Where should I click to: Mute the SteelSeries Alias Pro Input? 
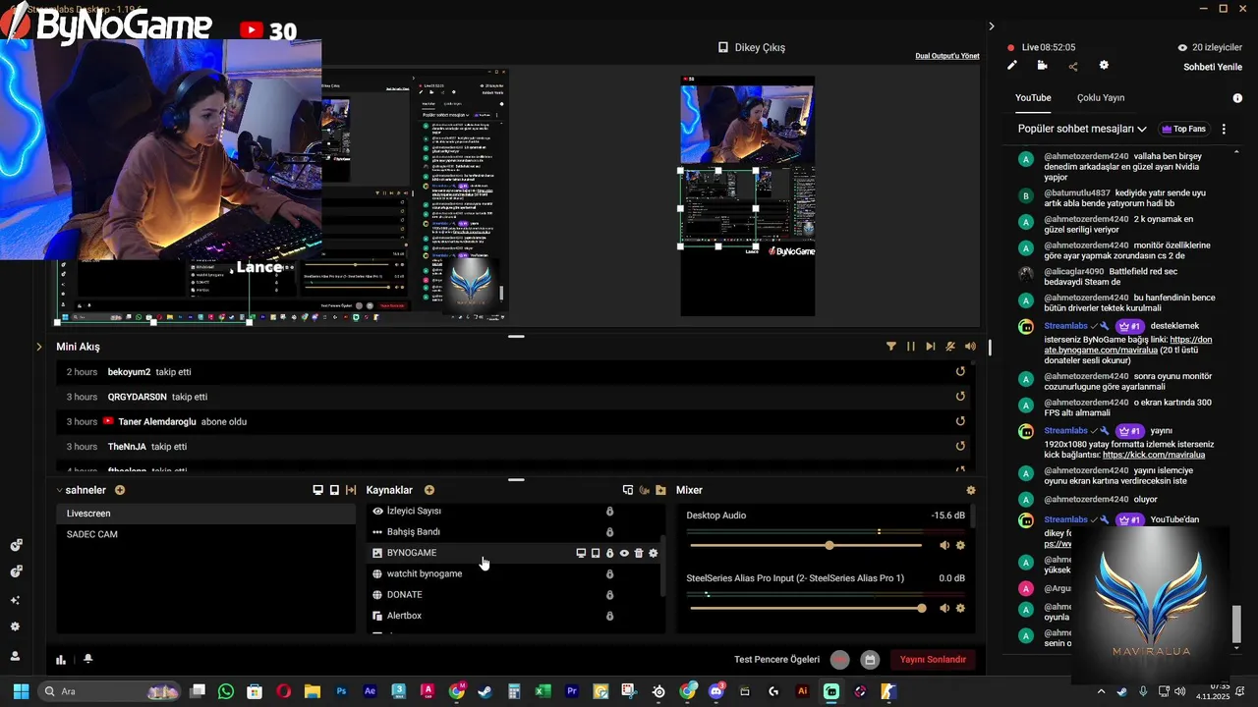coord(944,608)
